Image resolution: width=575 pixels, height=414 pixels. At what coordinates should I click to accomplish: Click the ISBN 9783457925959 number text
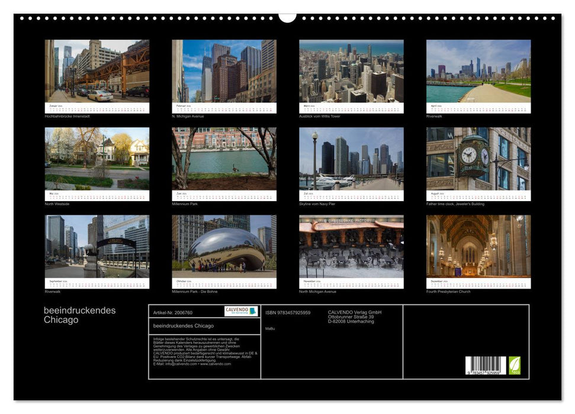(x=288, y=313)
